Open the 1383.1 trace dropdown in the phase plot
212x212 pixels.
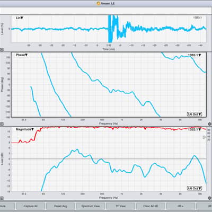195,55
